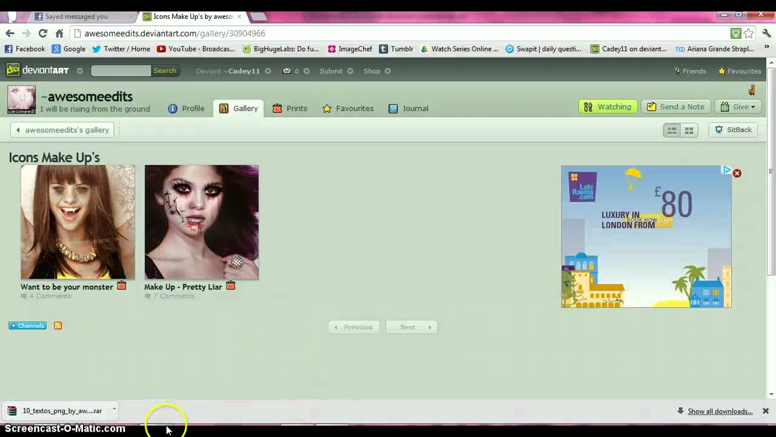The width and height of the screenshot is (776, 437).
Task: Open the Twitter / Home bookmark
Action: coord(121,49)
